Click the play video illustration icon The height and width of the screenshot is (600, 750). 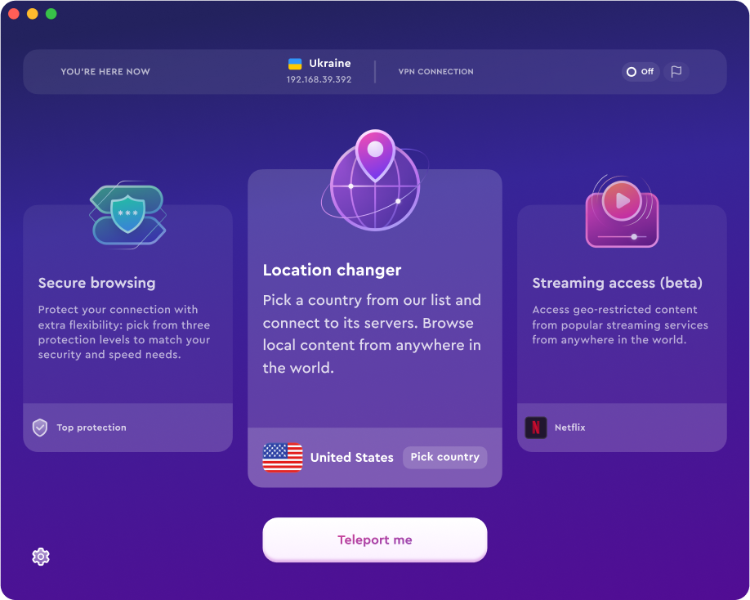coord(622,211)
